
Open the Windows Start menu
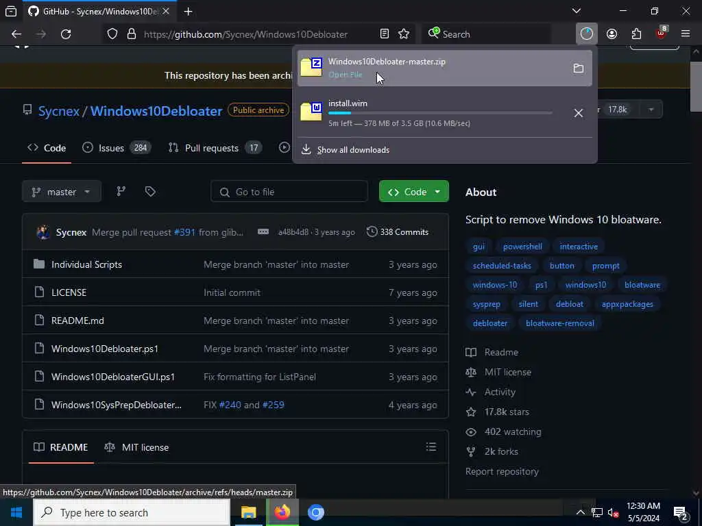click(16, 512)
